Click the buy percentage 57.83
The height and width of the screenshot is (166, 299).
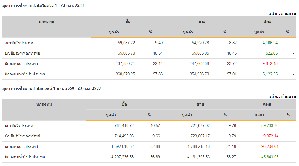158,74
